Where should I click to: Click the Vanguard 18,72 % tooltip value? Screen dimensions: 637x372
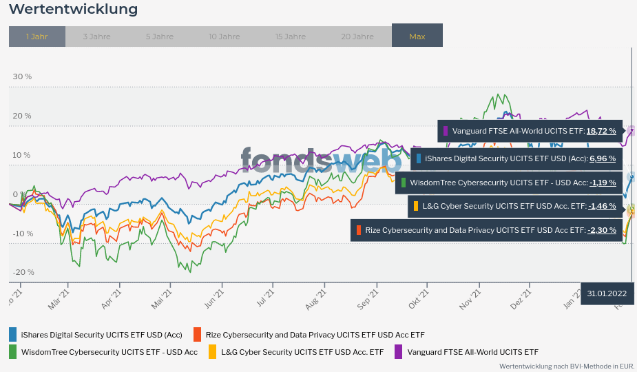pos(601,131)
